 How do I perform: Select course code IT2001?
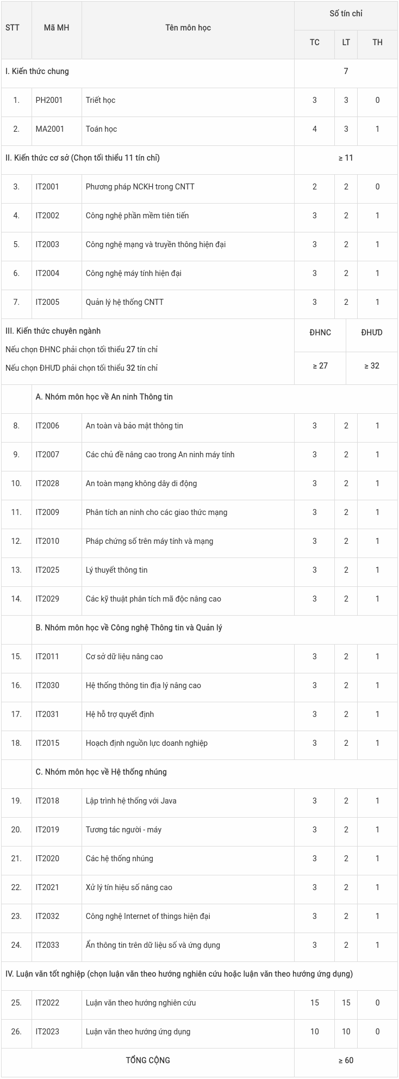47,187
